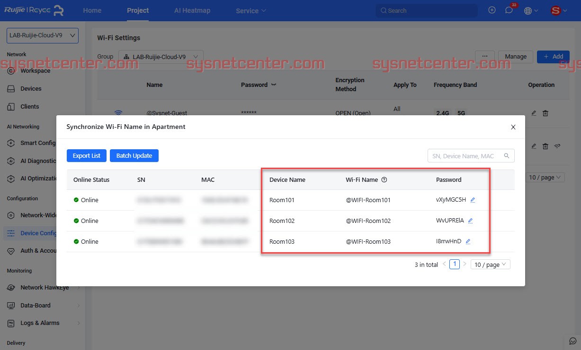Click the more options ellipsis button
The width and height of the screenshot is (581, 350).
[x=485, y=57]
